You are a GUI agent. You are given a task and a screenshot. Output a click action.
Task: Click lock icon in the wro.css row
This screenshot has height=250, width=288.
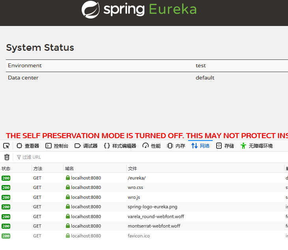pos(68,187)
